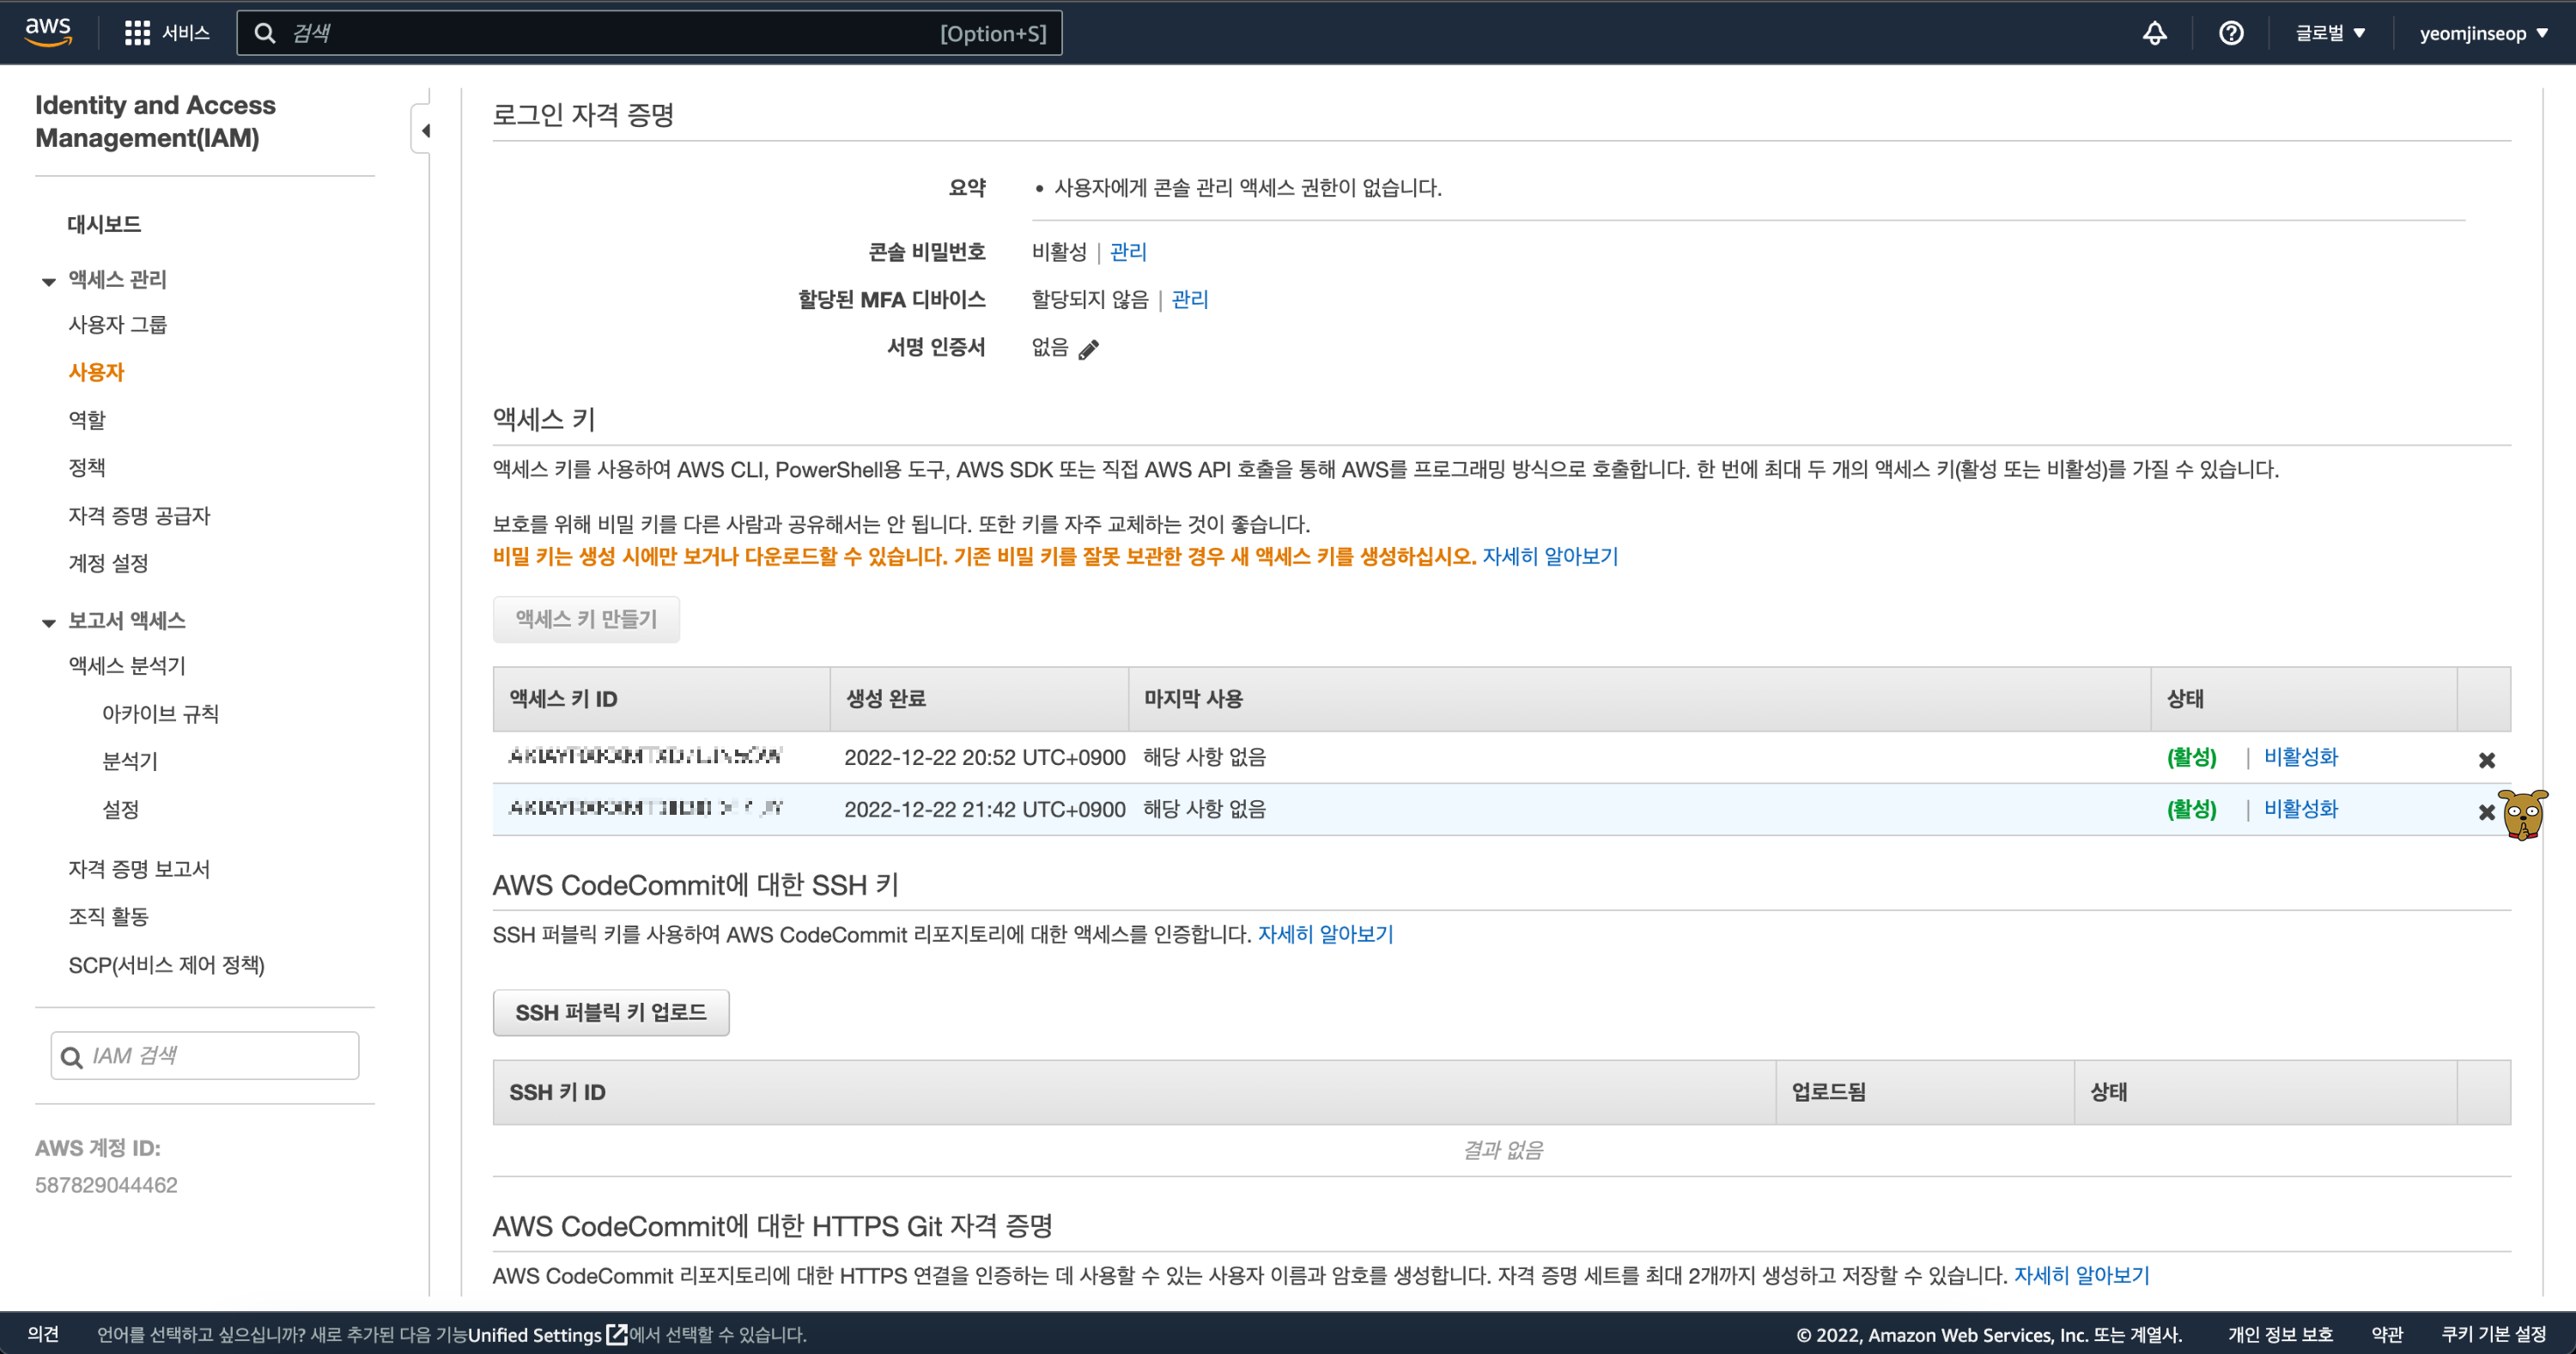Select 사용자 in the sidebar

coord(96,372)
